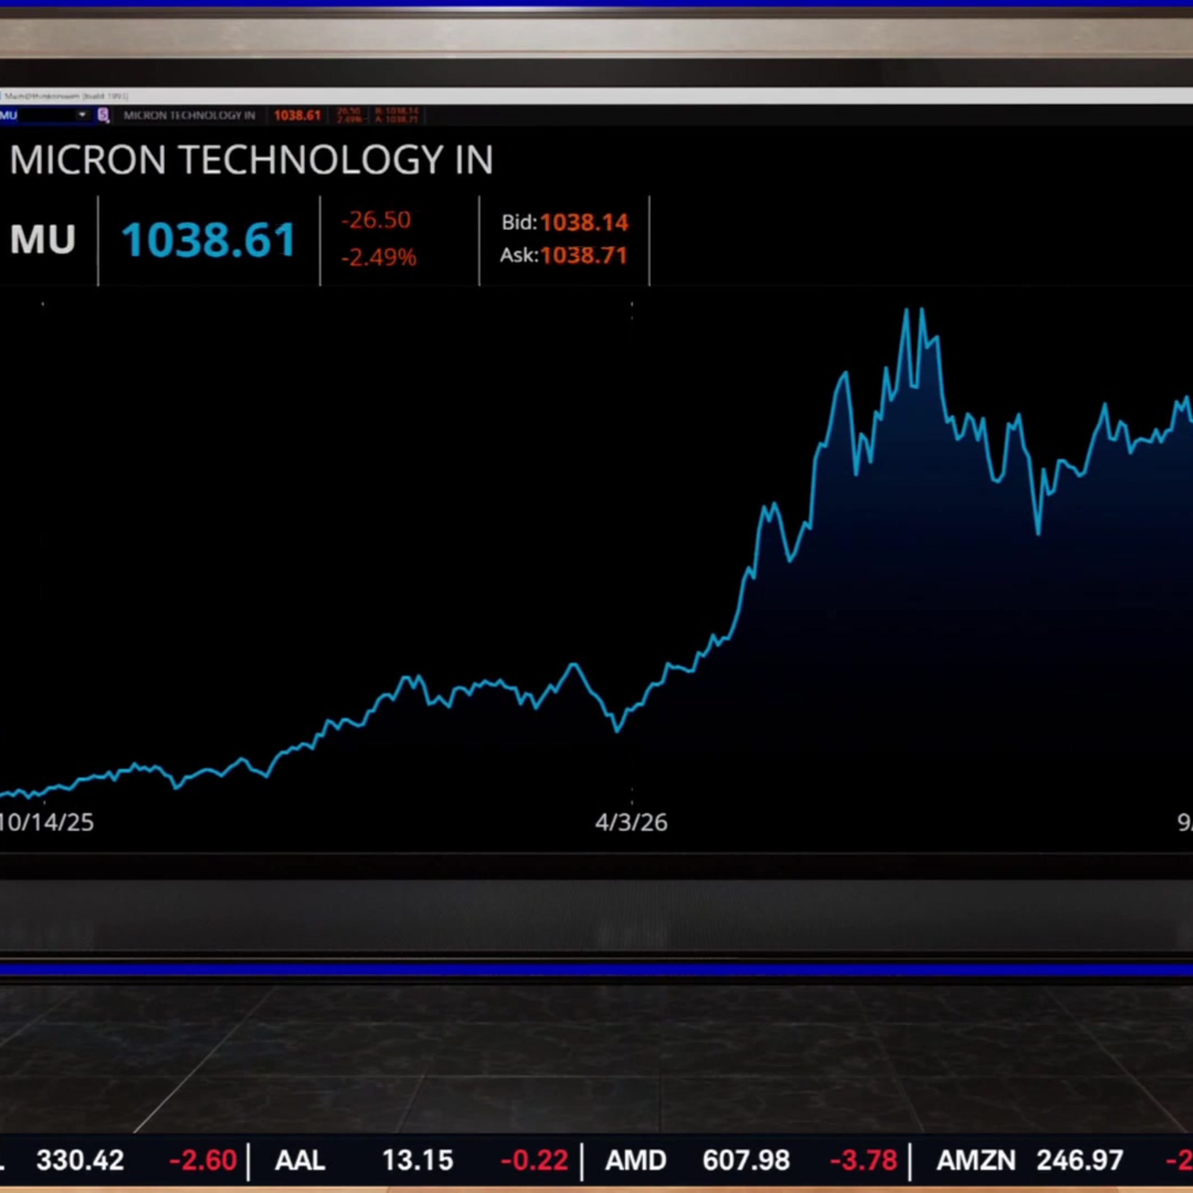Click the purple symbol link icon
Viewport: 1193px width, 1193px height.
click(103, 115)
